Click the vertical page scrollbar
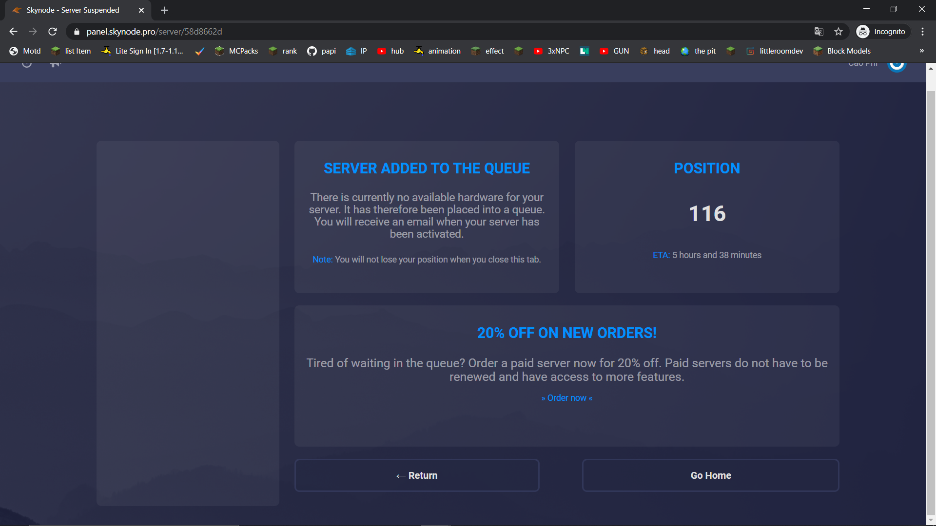 pos(931,292)
